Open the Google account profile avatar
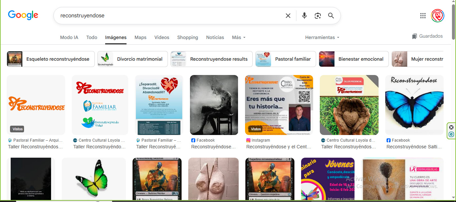456x202 pixels. coord(437,16)
